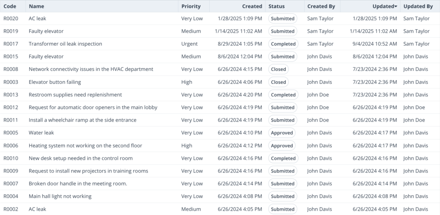
Task: Sort table by Code column header
Action: pos(10,6)
